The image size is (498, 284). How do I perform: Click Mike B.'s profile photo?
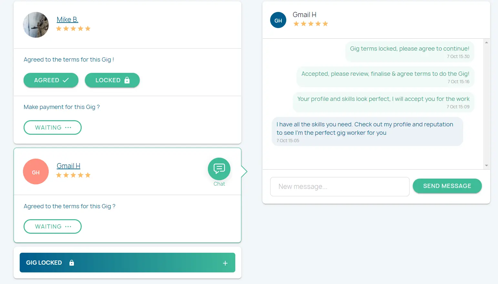click(x=36, y=25)
